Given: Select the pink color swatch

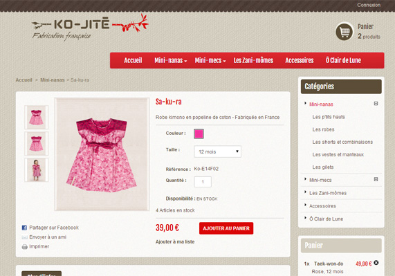Looking at the screenshot, I should pyautogui.click(x=199, y=134).
